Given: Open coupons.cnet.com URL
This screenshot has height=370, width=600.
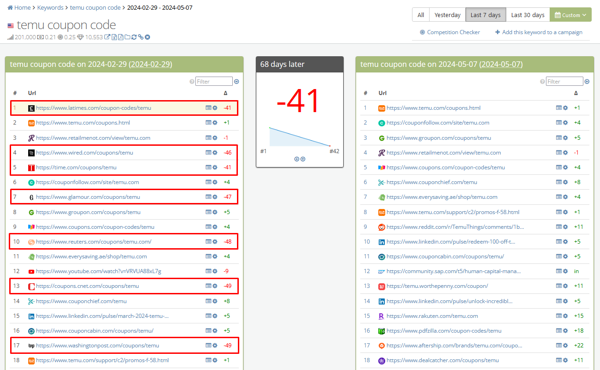Looking at the screenshot, I should [87, 286].
